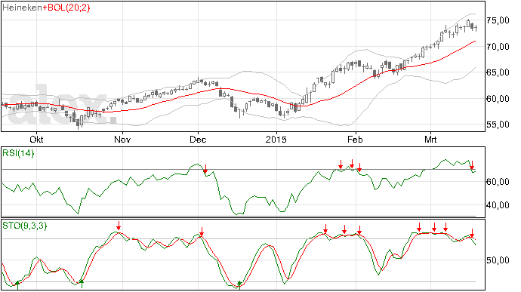Screen dimensions: 521x292
Task: Select the Nov month label
Action: tap(122, 139)
